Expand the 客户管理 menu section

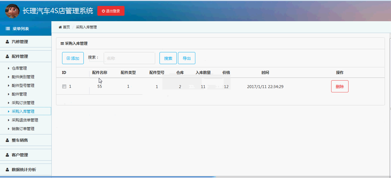(x=26, y=155)
